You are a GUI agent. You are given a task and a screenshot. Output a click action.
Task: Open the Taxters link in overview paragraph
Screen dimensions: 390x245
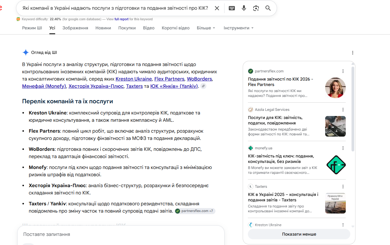[x=134, y=86]
